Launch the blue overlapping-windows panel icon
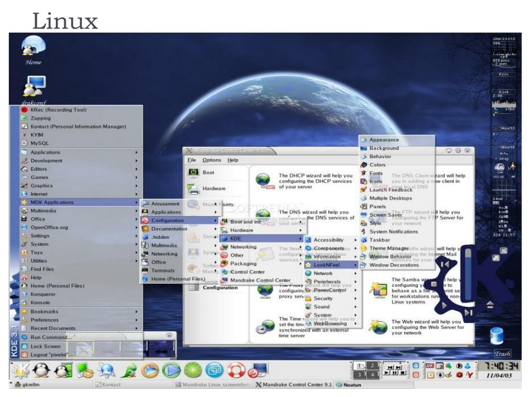 (214, 370)
